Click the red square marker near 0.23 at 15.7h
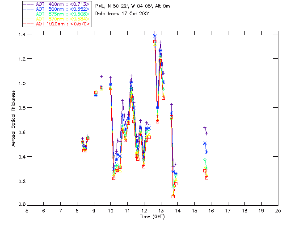 (x=206, y=178)
